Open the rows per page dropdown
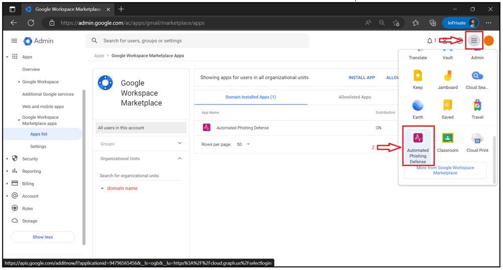This screenshot has height=270, width=503. click(x=244, y=144)
